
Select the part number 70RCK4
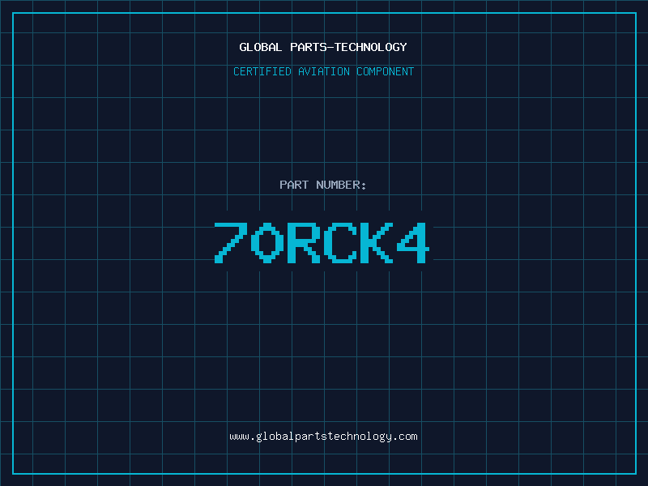point(322,242)
